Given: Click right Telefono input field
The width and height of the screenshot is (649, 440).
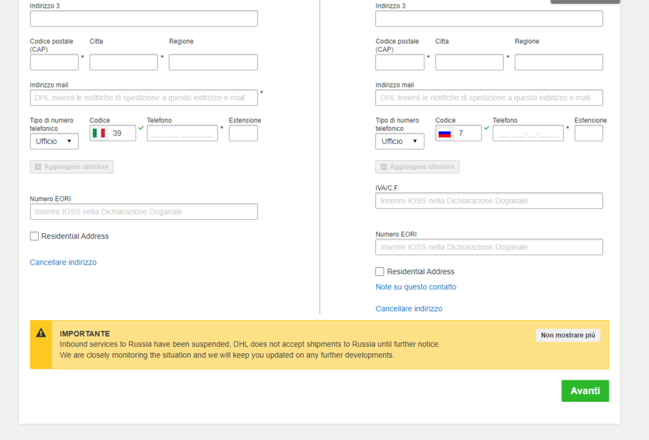Looking at the screenshot, I should pos(528,133).
